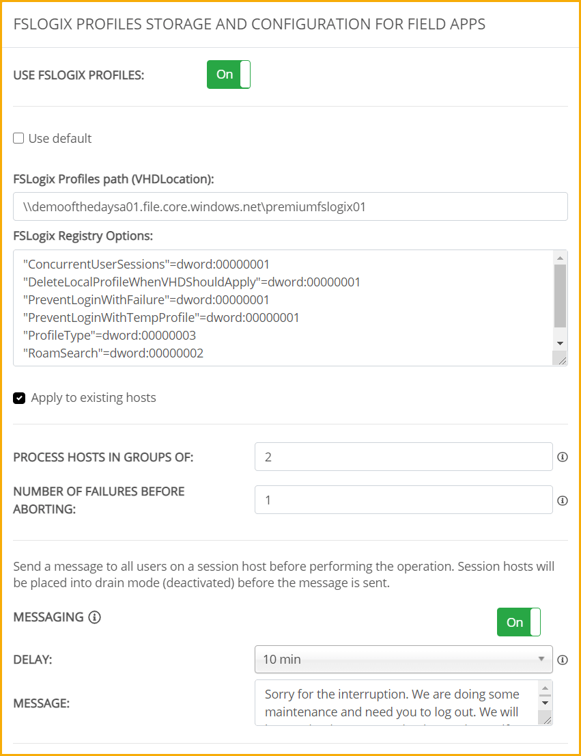Viewport: 581px width, 756px height.
Task: Click the Apply to existing hosts label
Action: [94, 398]
